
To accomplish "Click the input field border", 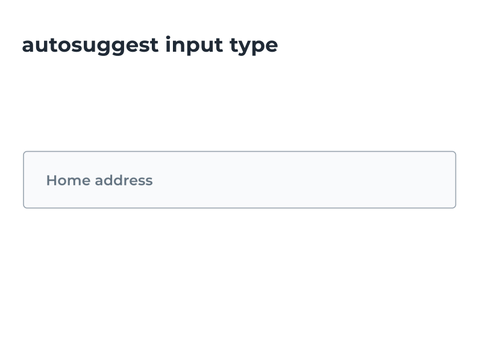I will 239,151.
